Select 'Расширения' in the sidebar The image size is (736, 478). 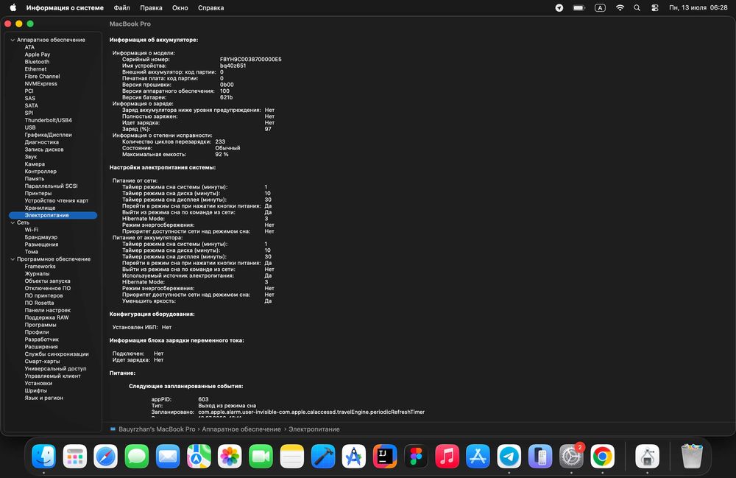[x=41, y=346]
